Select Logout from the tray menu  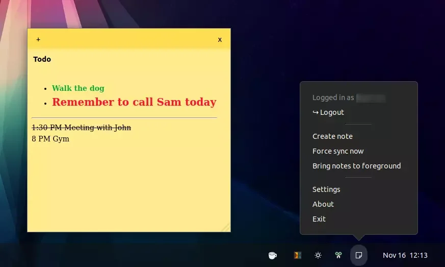click(x=328, y=113)
